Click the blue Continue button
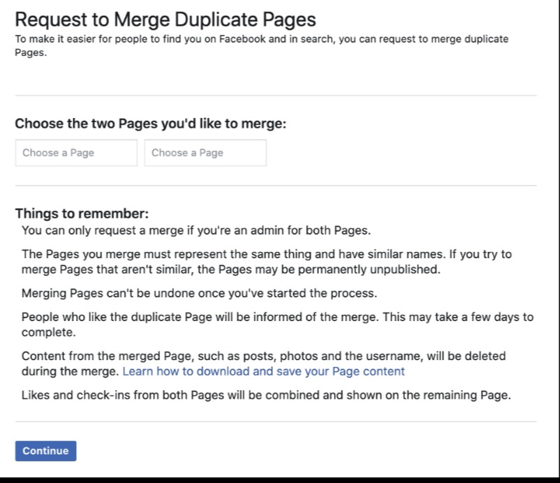Image resolution: width=560 pixels, height=483 pixels. [45, 451]
